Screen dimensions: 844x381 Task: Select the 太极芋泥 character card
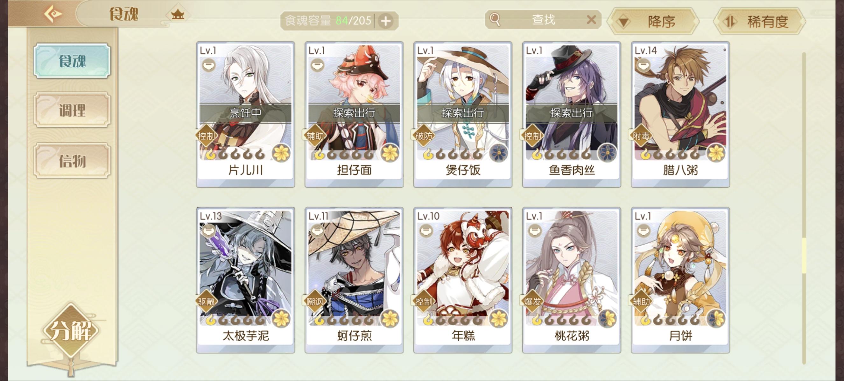(x=245, y=280)
